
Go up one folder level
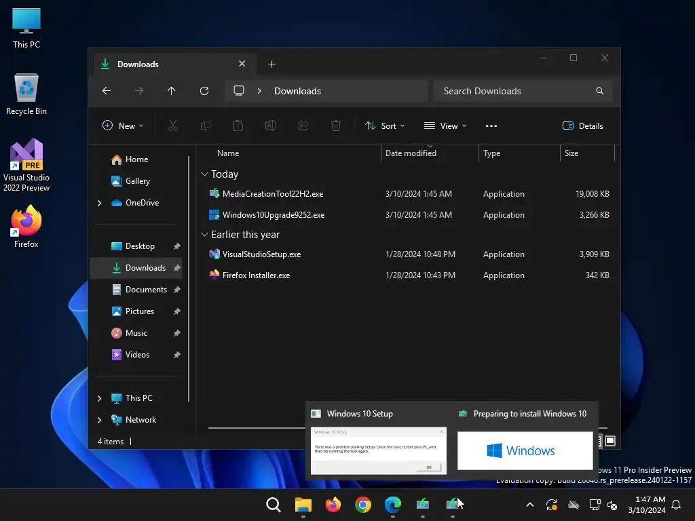(172, 91)
